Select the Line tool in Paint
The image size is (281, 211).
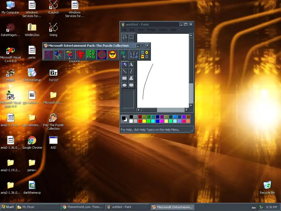click(x=124, y=71)
